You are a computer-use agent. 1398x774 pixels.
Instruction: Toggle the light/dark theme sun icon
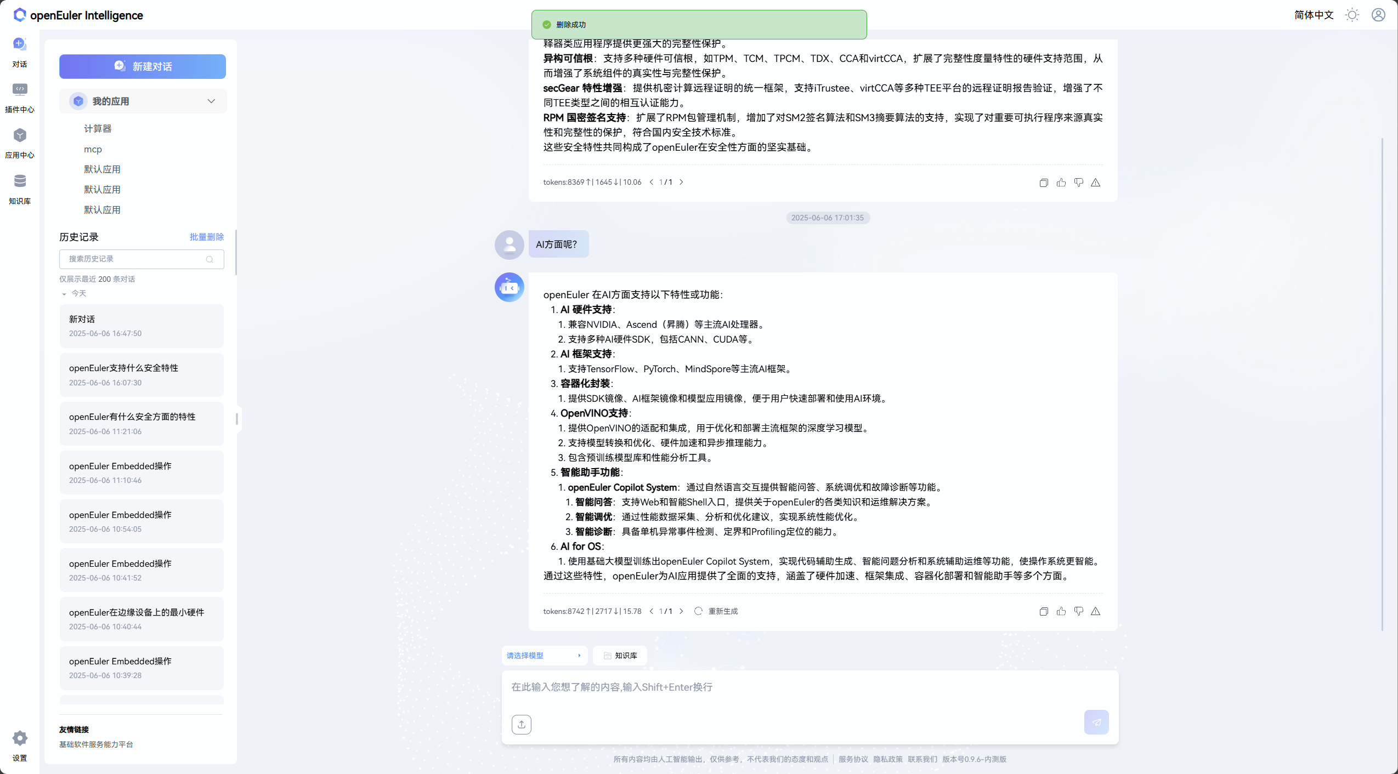(x=1352, y=15)
